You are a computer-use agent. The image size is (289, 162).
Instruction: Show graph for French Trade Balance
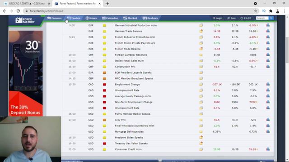(x=268, y=49)
